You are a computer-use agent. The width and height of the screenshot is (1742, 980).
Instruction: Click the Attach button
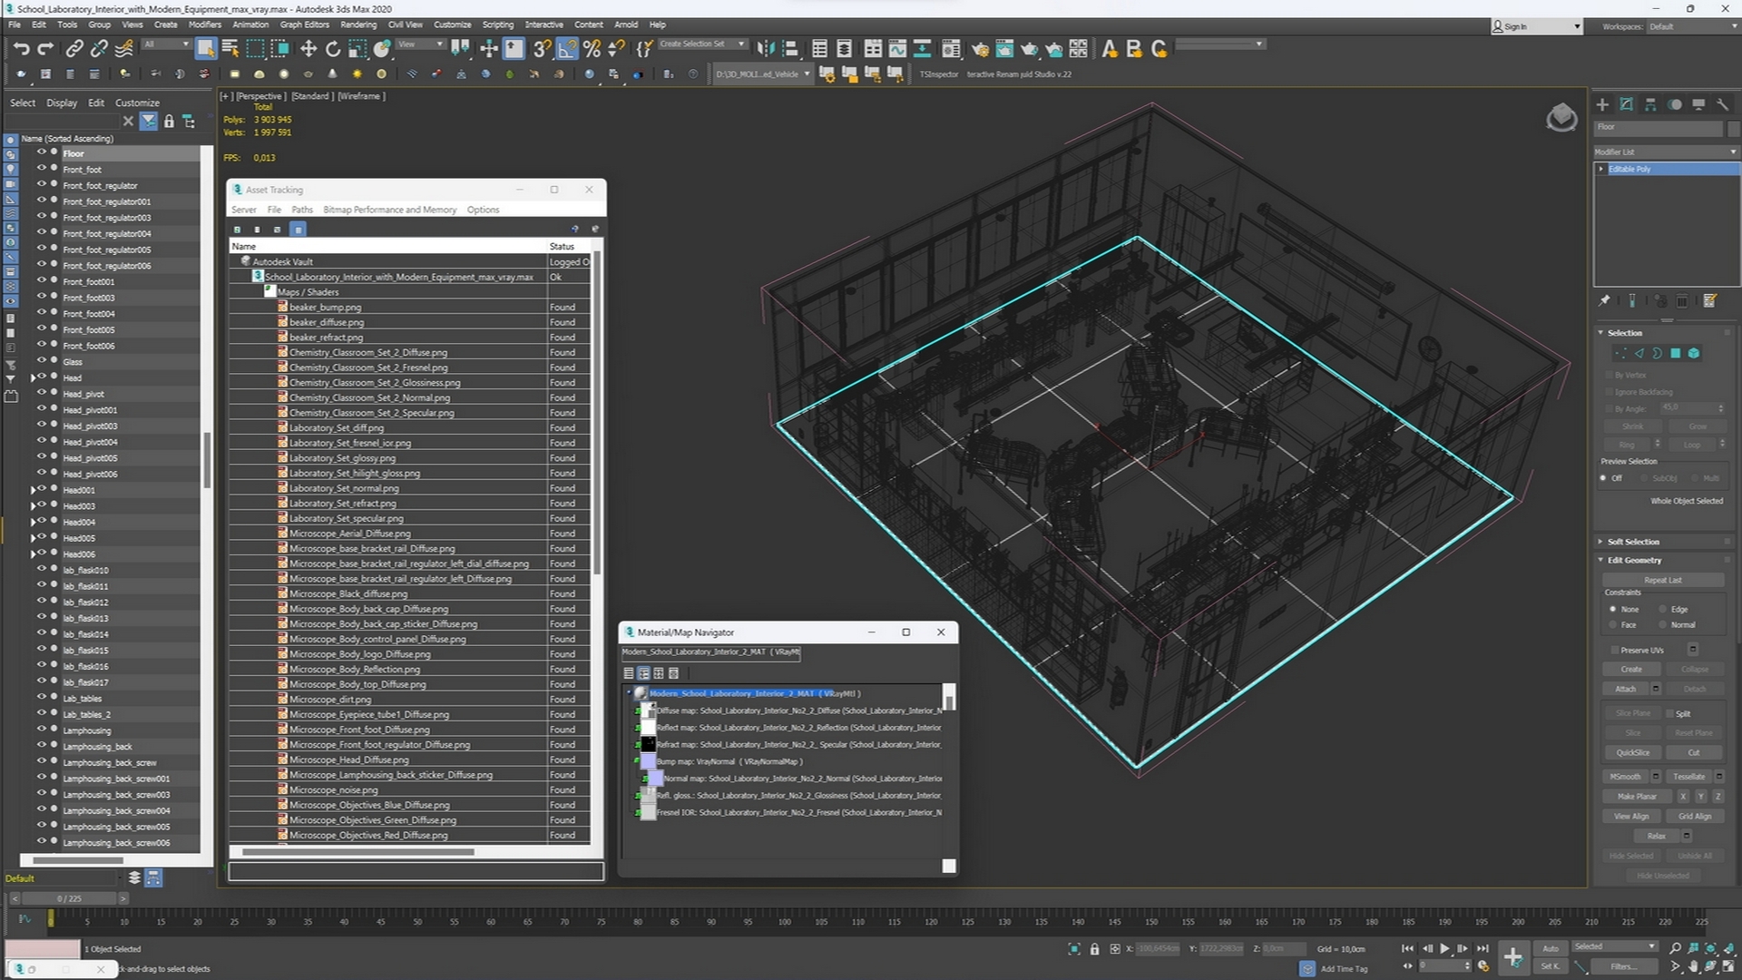click(1626, 690)
